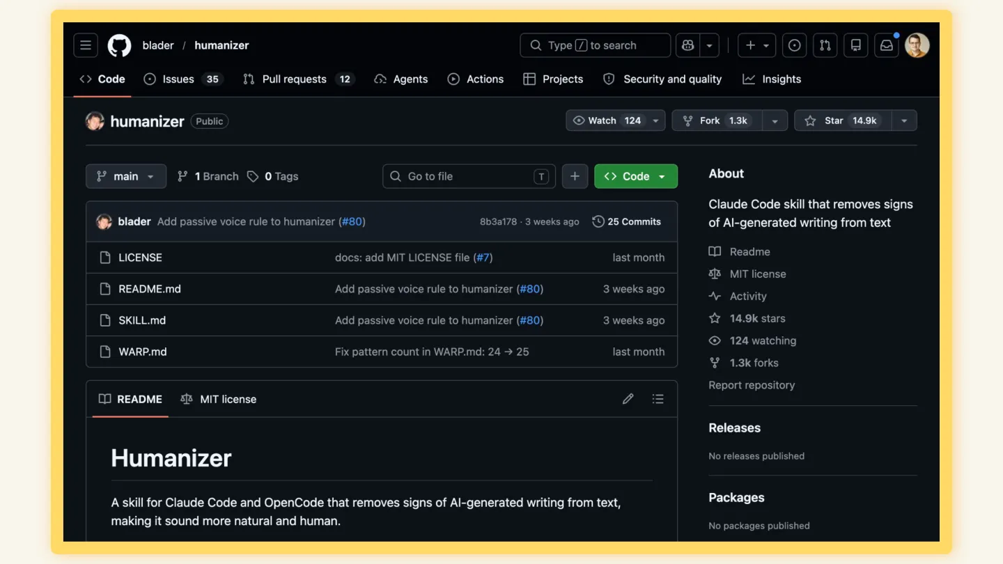Open the README.md file

[x=150, y=289]
